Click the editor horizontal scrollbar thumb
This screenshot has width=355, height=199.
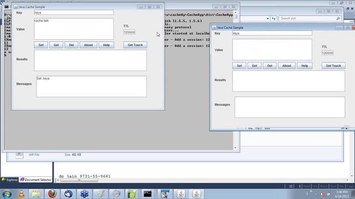[x=79, y=180]
